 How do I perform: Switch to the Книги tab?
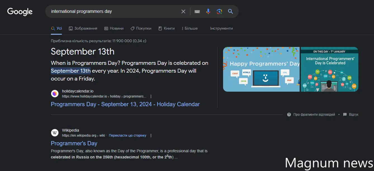click(x=166, y=28)
